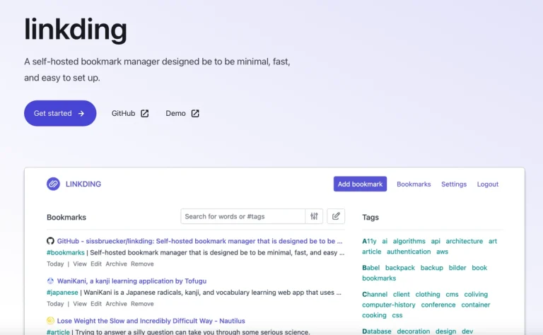This screenshot has height=335, width=543.
Task: Select the architecture tag
Action: point(464,241)
